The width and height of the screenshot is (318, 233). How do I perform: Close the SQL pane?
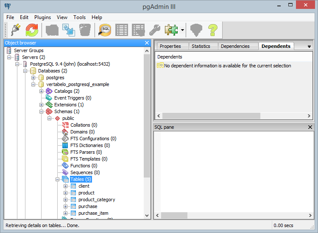click(x=310, y=127)
